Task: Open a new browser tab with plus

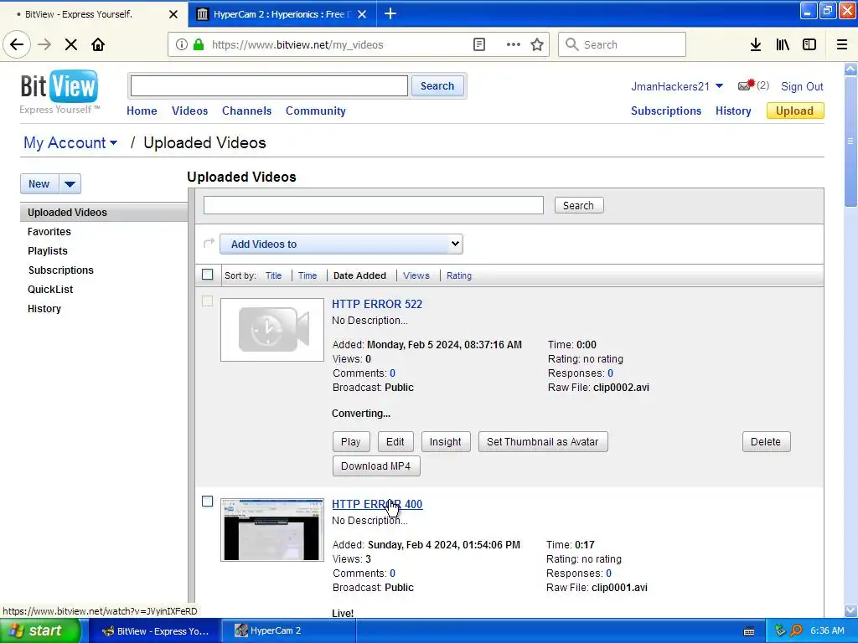Action: coord(390,14)
